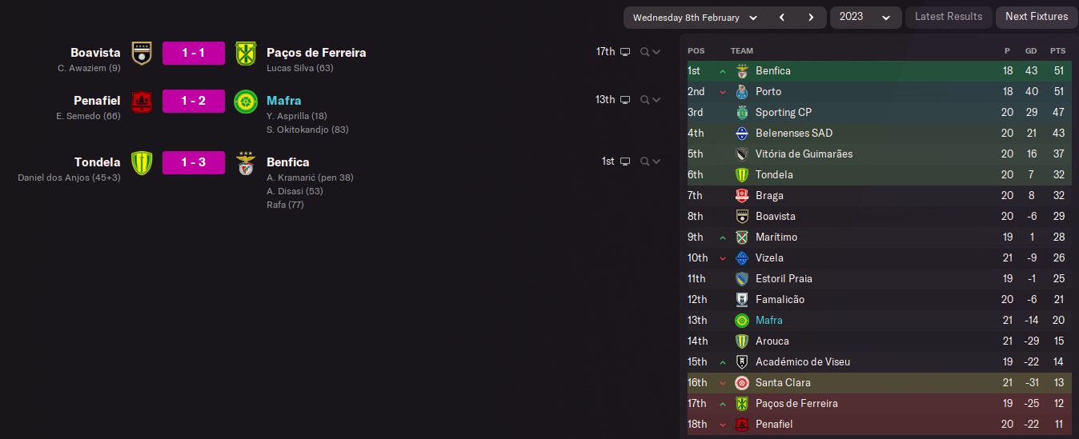This screenshot has width=1079, height=439.
Task: Click the magnifier icon on the Penafiel v Mafra row
Action: (x=645, y=100)
